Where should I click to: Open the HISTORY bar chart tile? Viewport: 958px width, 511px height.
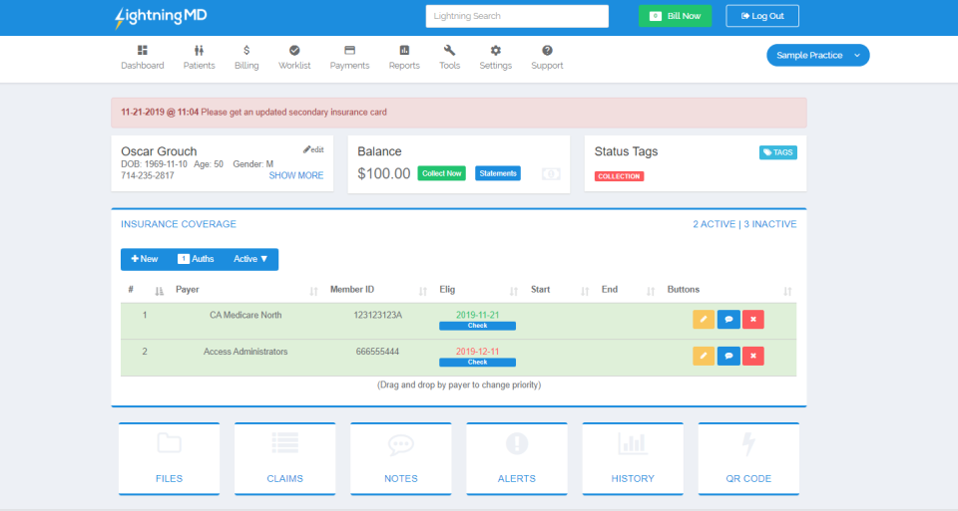pyautogui.click(x=633, y=458)
